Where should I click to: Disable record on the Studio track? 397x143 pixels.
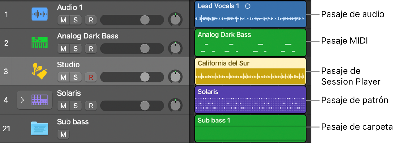click(91, 77)
